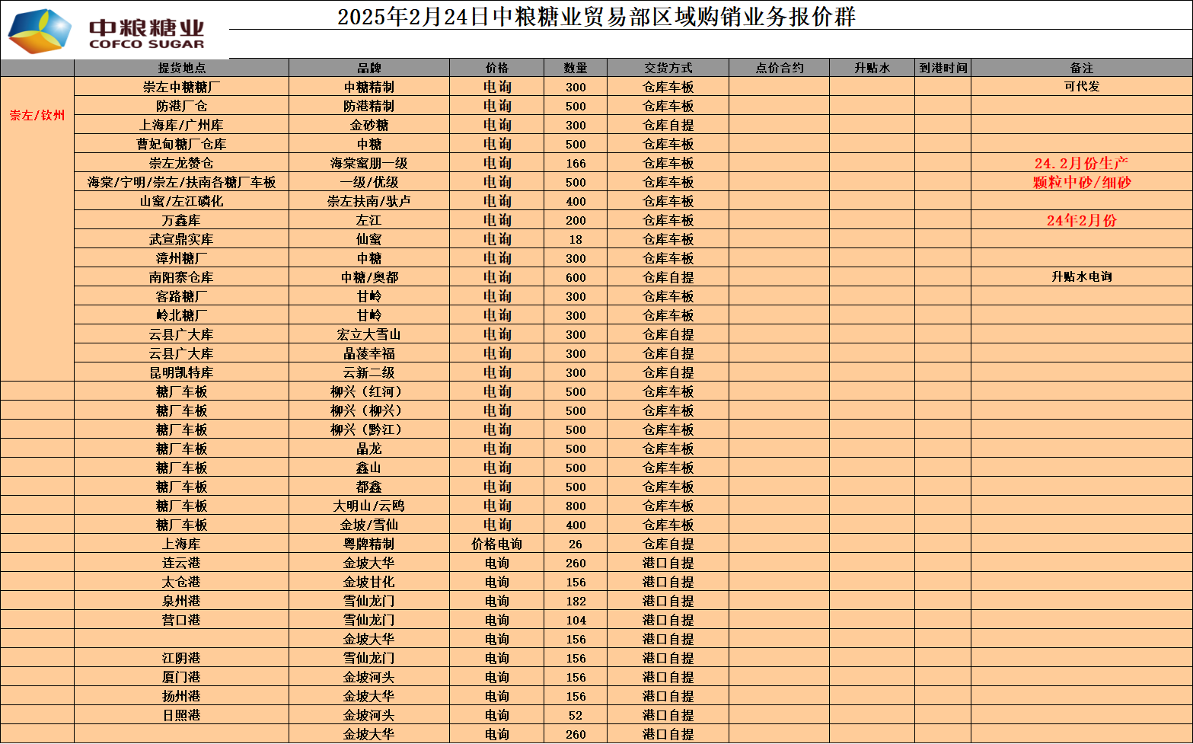Select the 点价合约 header cell

pyautogui.click(x=779, y=68)
